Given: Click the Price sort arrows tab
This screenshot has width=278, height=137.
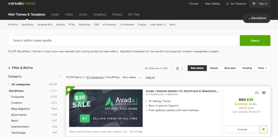Looking at the screenshot, I should pyautogui.click(x=262, y=68).
